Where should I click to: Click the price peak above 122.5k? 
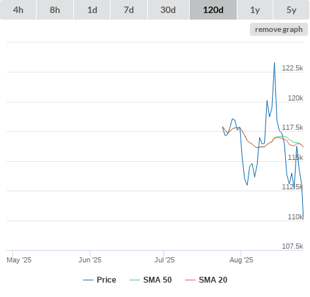click(275, 63)
